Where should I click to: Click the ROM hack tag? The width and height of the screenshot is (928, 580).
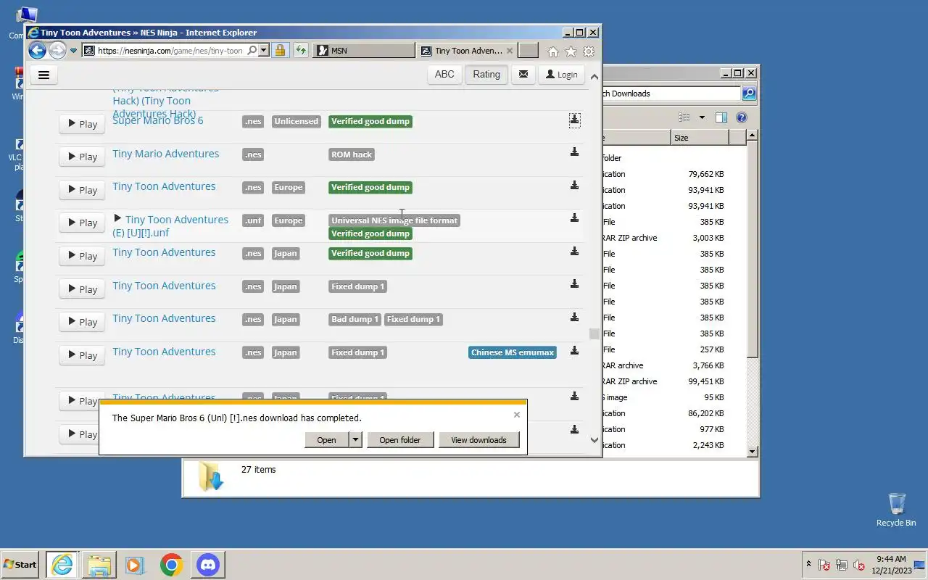(x=352, y=154)
